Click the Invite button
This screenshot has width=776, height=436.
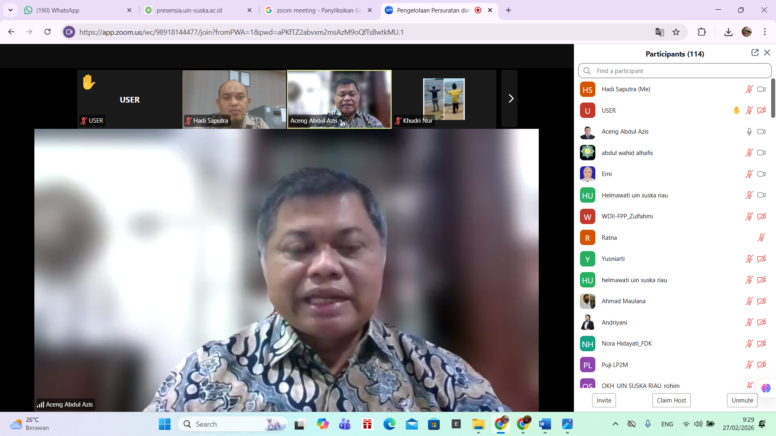604,400
